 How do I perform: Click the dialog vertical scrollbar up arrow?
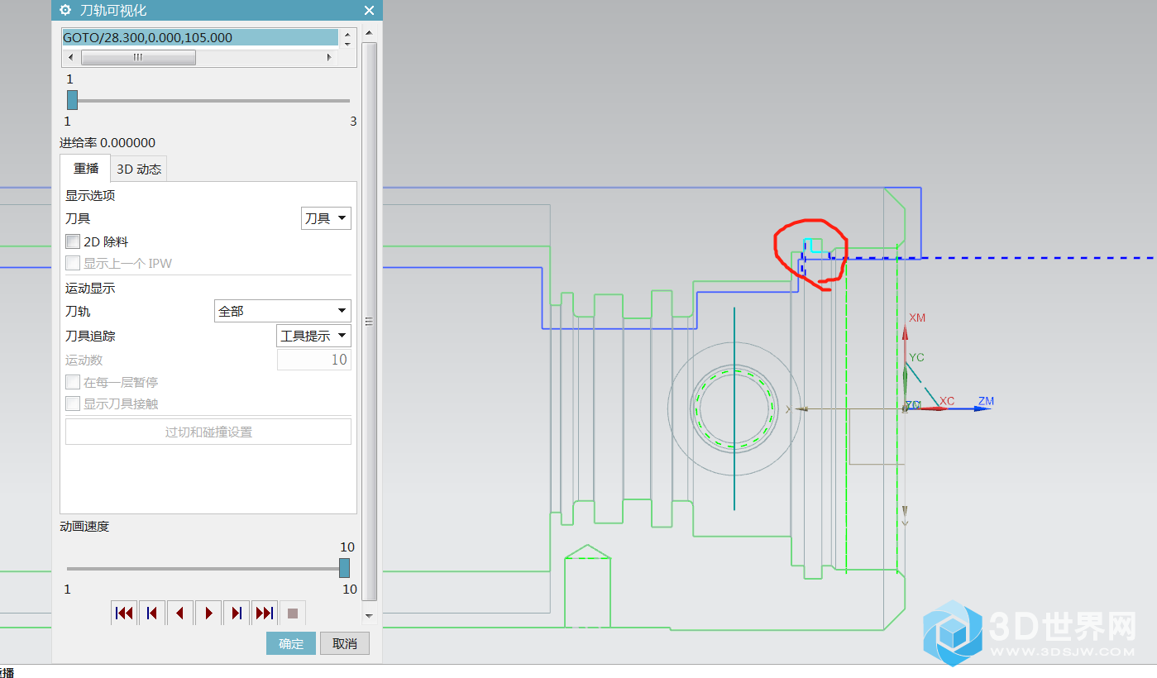point(370,33)
